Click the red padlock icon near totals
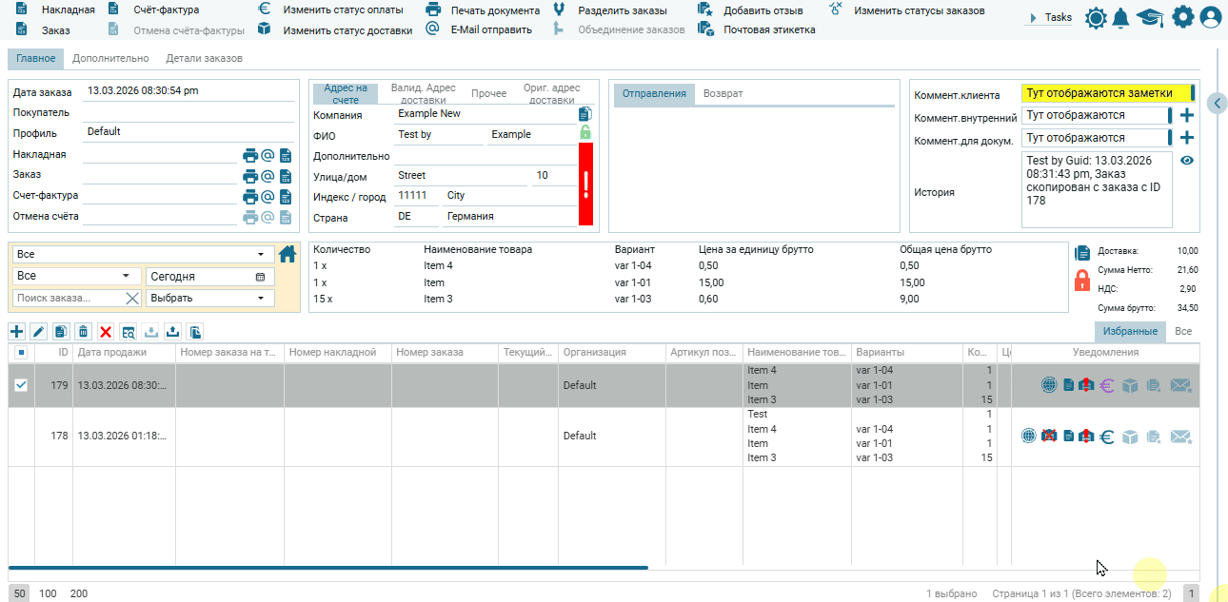1228x602 pixels. [x=1082, y=280]
